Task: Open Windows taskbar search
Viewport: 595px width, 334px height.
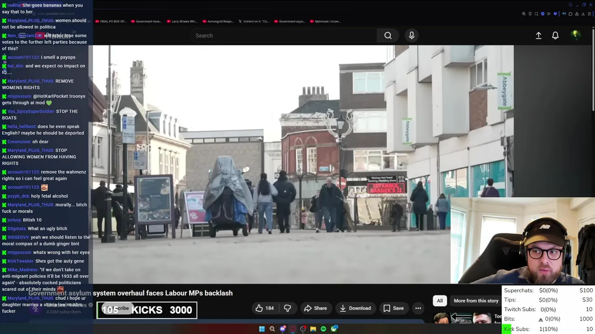Action: 272,329
